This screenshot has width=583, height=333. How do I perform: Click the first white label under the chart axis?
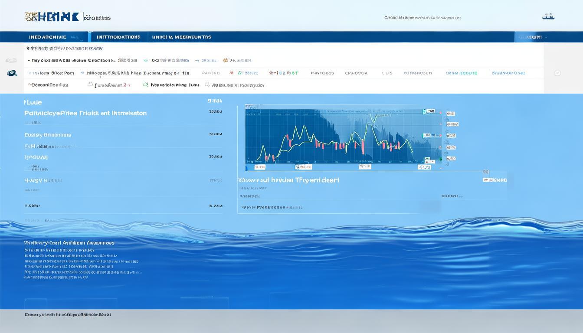click(x=260, y=166)
